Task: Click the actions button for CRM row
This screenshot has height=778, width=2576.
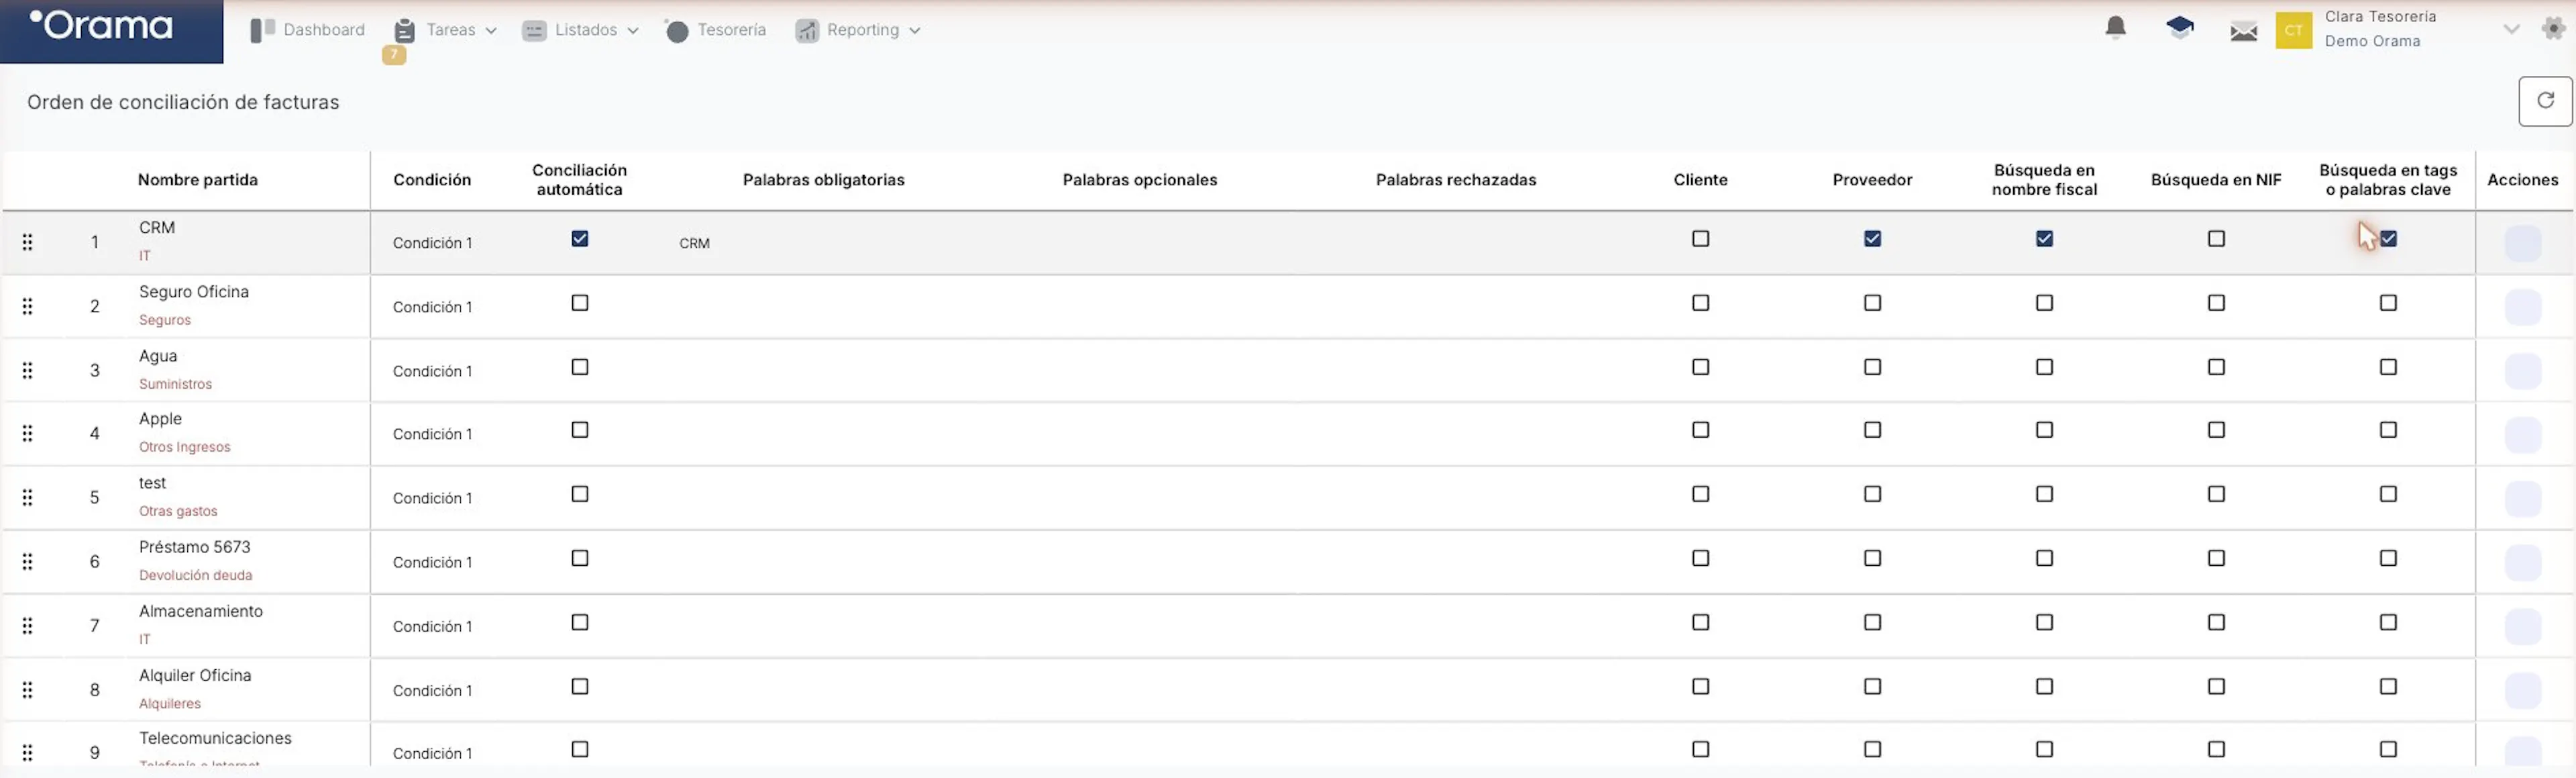Action: click(x=2522, y=243)
